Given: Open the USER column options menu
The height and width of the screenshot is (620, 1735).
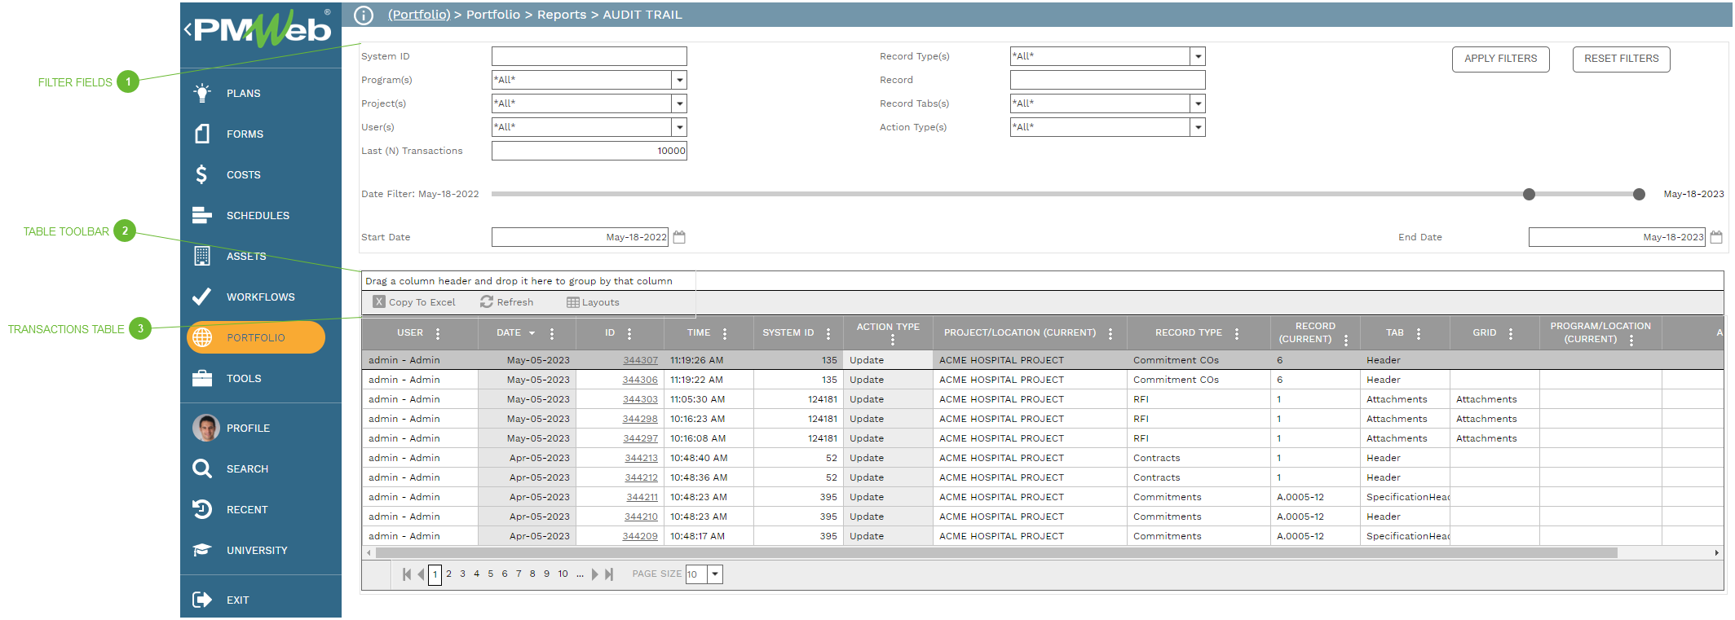Looking at the screenshot, I should (438, 333).
